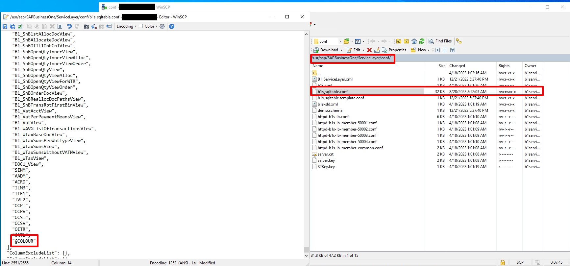570x266 pixels.
Task: Click the New button
Action: pyautogui.click(x=418, y=50)
